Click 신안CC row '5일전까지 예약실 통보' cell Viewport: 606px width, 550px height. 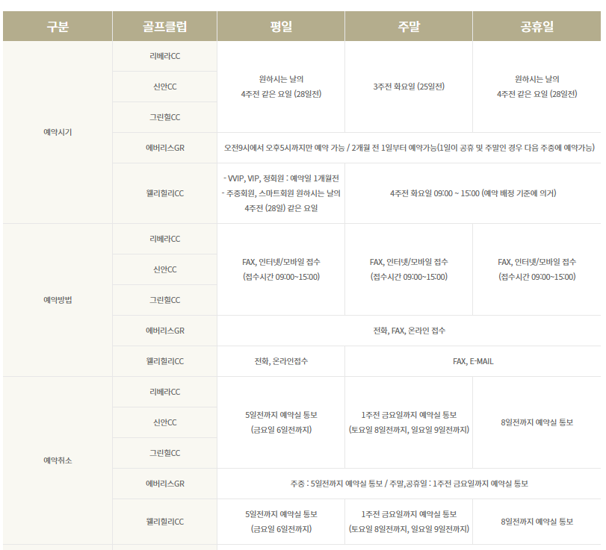click(281, 422)
